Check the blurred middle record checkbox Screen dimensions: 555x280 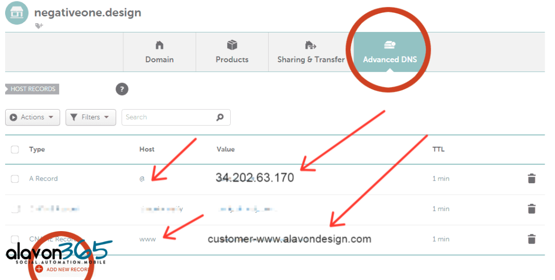coord(15,209)
